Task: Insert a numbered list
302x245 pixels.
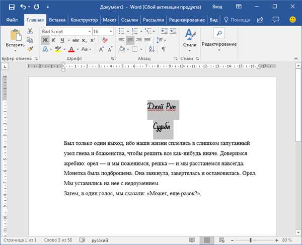Action: coord(134,31)
